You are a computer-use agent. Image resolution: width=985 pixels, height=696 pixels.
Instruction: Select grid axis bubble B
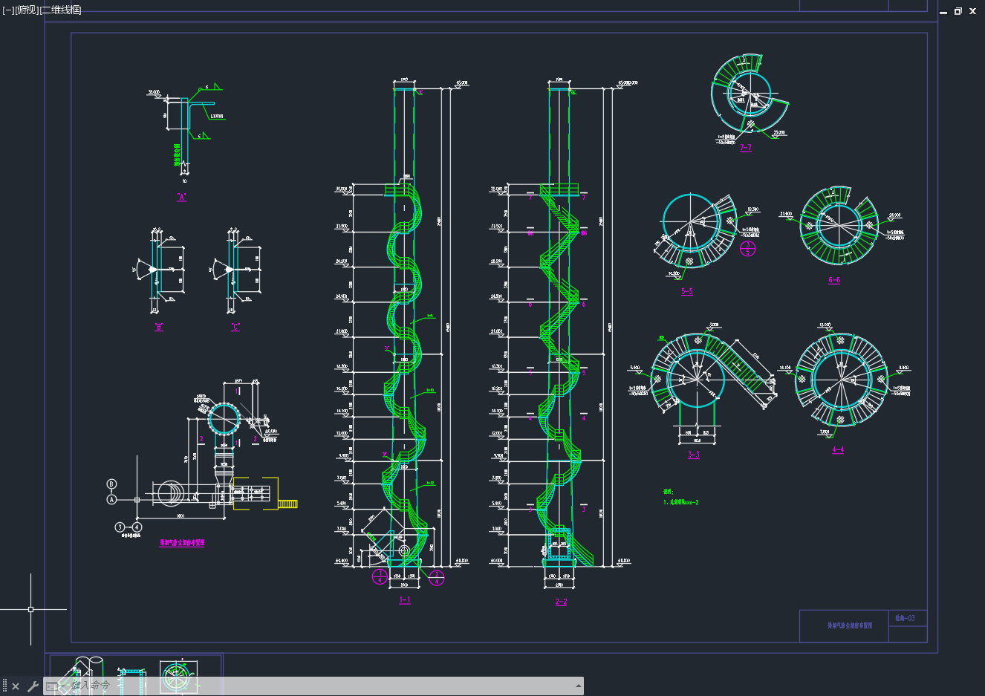[112, 484]
